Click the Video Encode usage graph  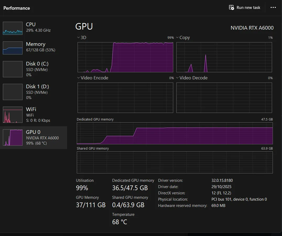point(125,98)
